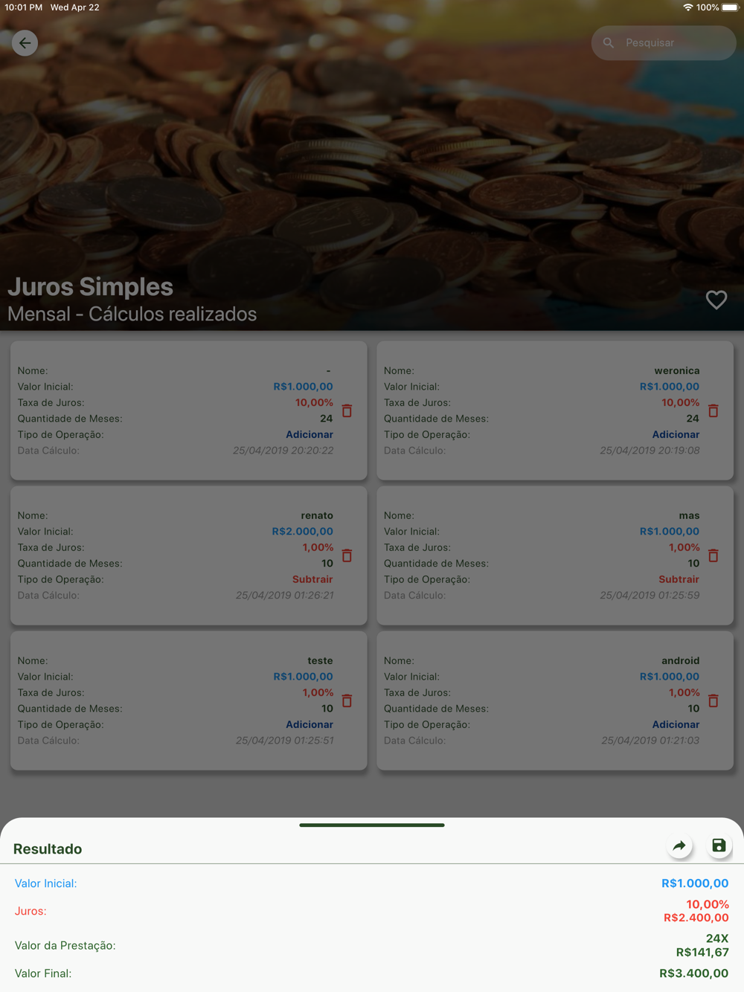Click the magnifier search icon
Screen dimensions: 744x992
point(609,43)
